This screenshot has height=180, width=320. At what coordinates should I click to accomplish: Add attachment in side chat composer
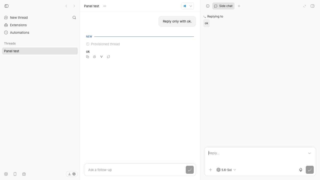coord(210,170)
